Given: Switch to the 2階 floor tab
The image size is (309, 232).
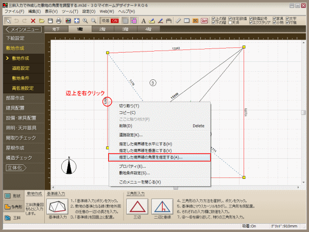Looking at the screenshot, I should 103,29.
